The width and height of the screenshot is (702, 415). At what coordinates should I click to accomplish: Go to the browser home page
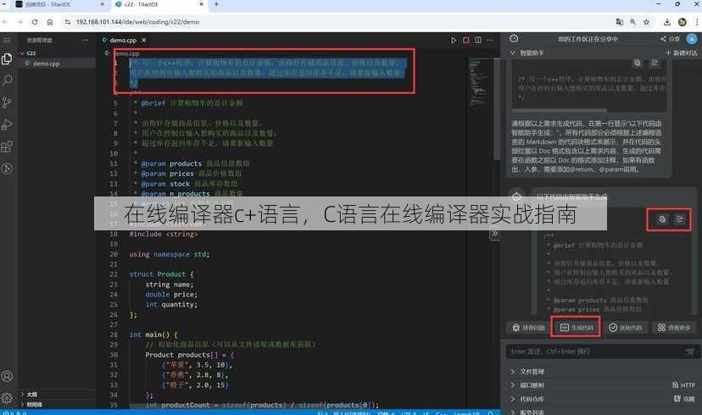(50, 22)
